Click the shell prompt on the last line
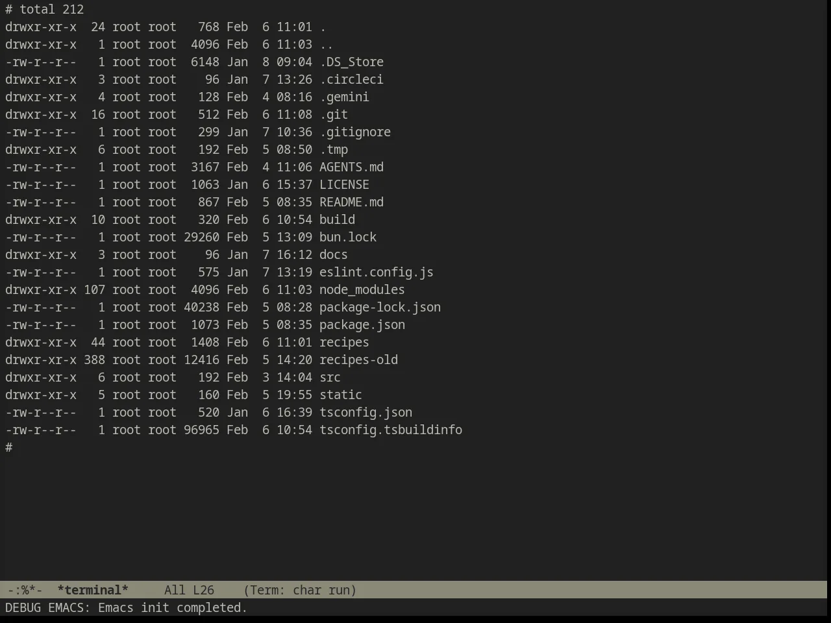This screenshot has height=623, width=831. 9,447
